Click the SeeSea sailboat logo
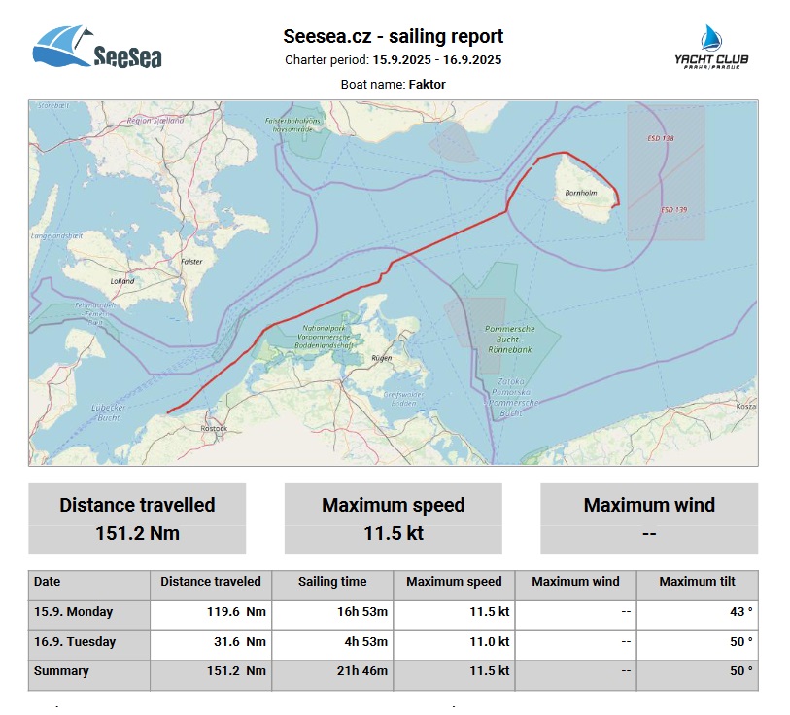Viewport: 790px width, 715px height. (97, 47)
